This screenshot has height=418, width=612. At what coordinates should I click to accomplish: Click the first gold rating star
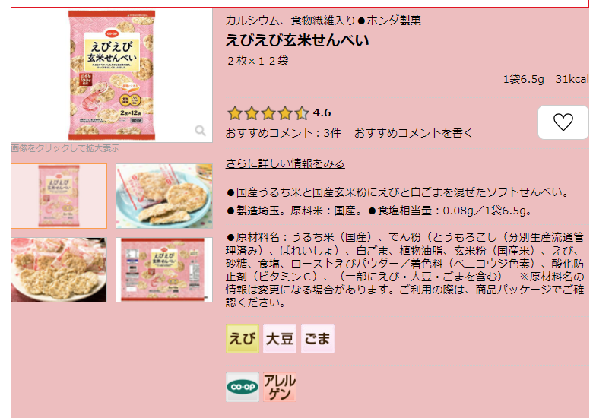(235, 113)
